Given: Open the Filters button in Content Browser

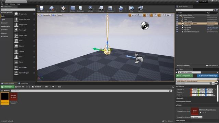Looking at the screenshot, I should pyautogui.click(x=7, y=91).
